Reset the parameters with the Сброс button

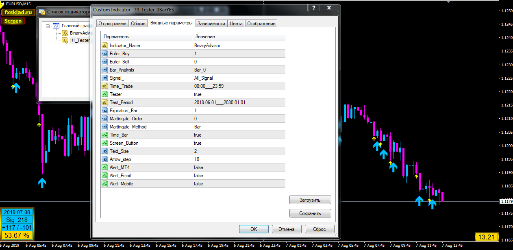[320, 229]
